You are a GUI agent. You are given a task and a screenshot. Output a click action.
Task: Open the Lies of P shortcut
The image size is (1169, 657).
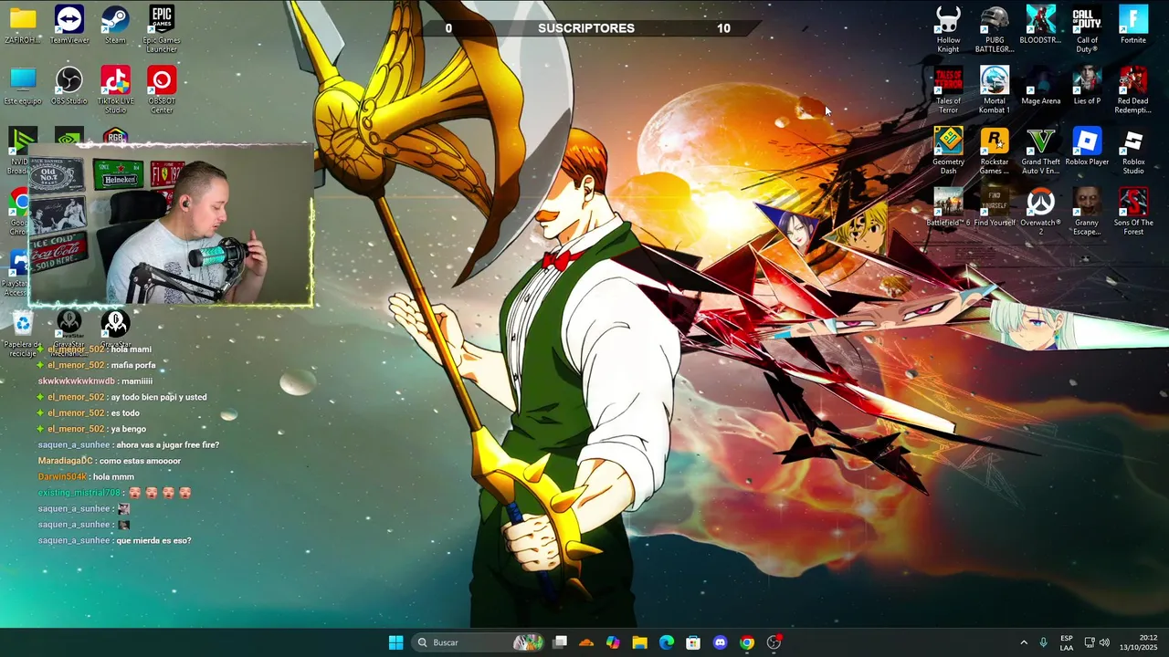pyautogui.click(x=1087, y=86)
